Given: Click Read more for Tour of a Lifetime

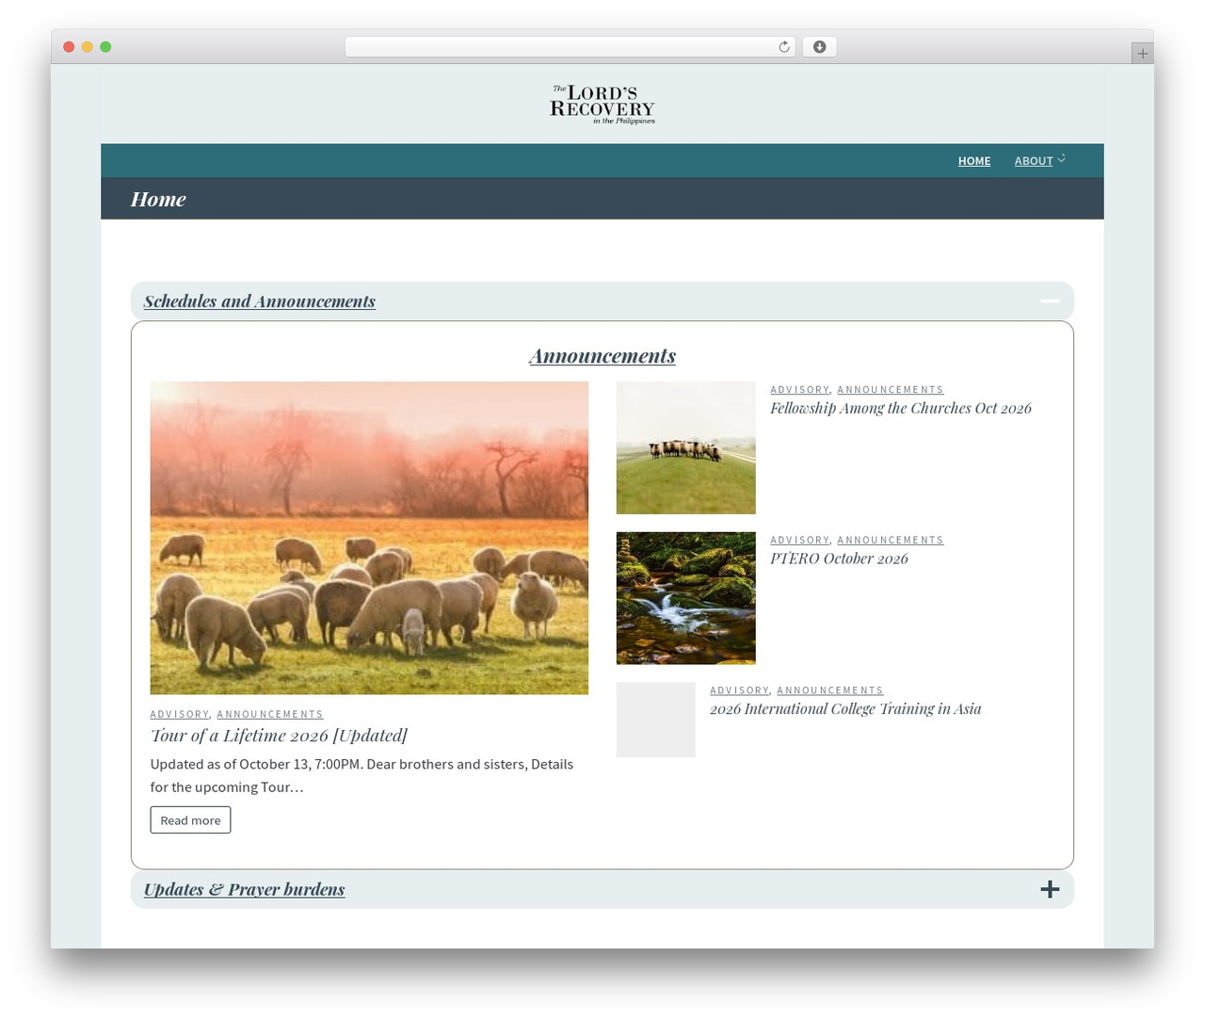Looking at the screenshot, I should 190,820.
